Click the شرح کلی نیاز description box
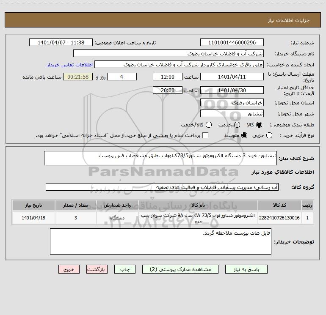This screenshot has width=326, height=315. [160, 158]
